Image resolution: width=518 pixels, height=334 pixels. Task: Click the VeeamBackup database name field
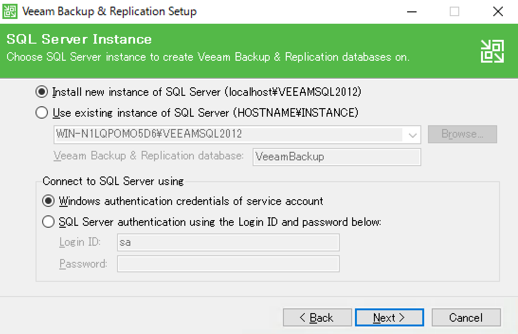tap(336, 157)
